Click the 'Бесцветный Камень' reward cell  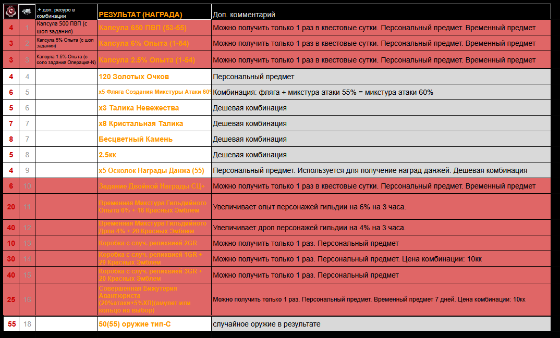[x=136, y=139]
